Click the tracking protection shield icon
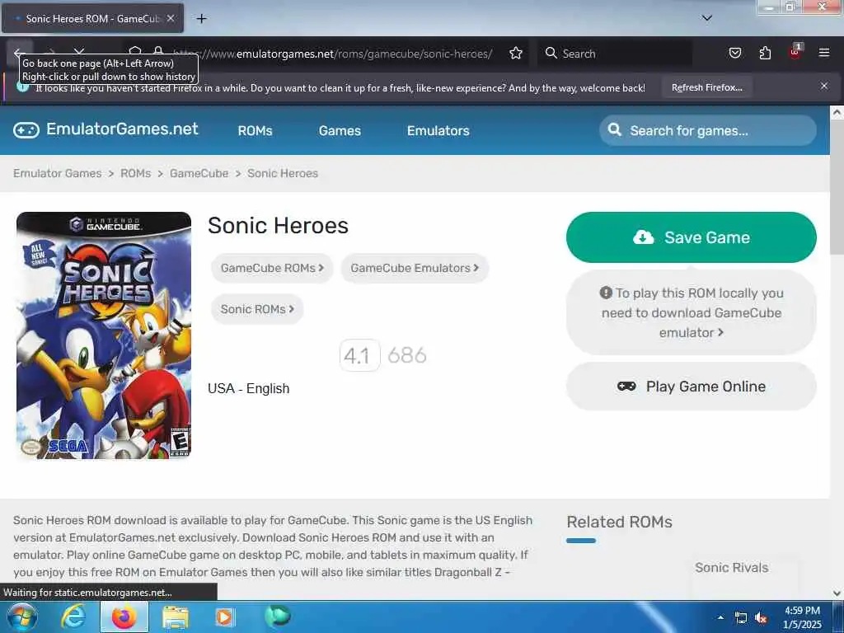The image size is (844, 633). coord(135,50)
